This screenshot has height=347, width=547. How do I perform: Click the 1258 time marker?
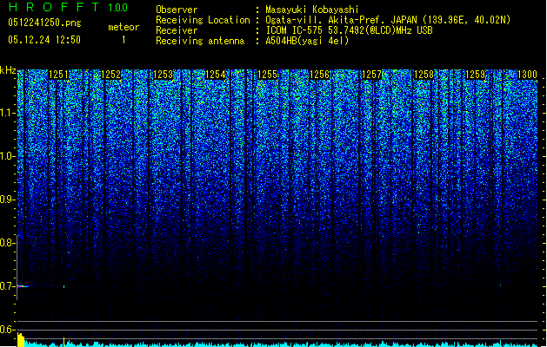click(x=424, y=75)
